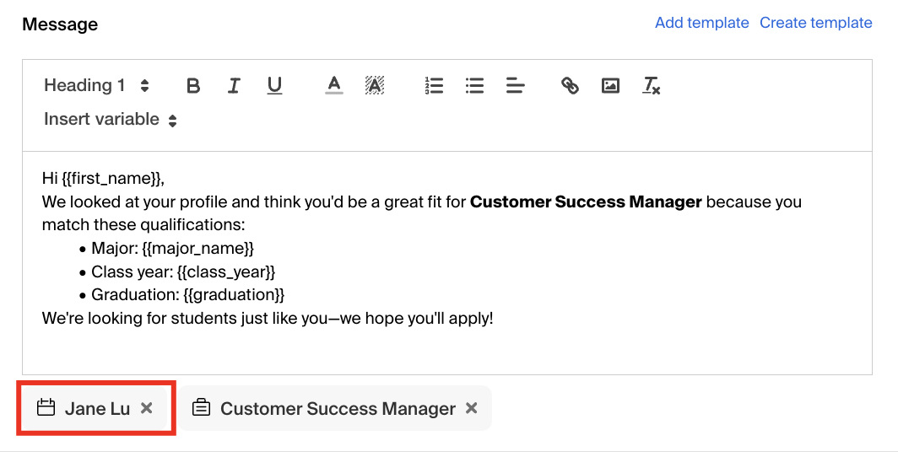Open Create template link

point(815,23)
